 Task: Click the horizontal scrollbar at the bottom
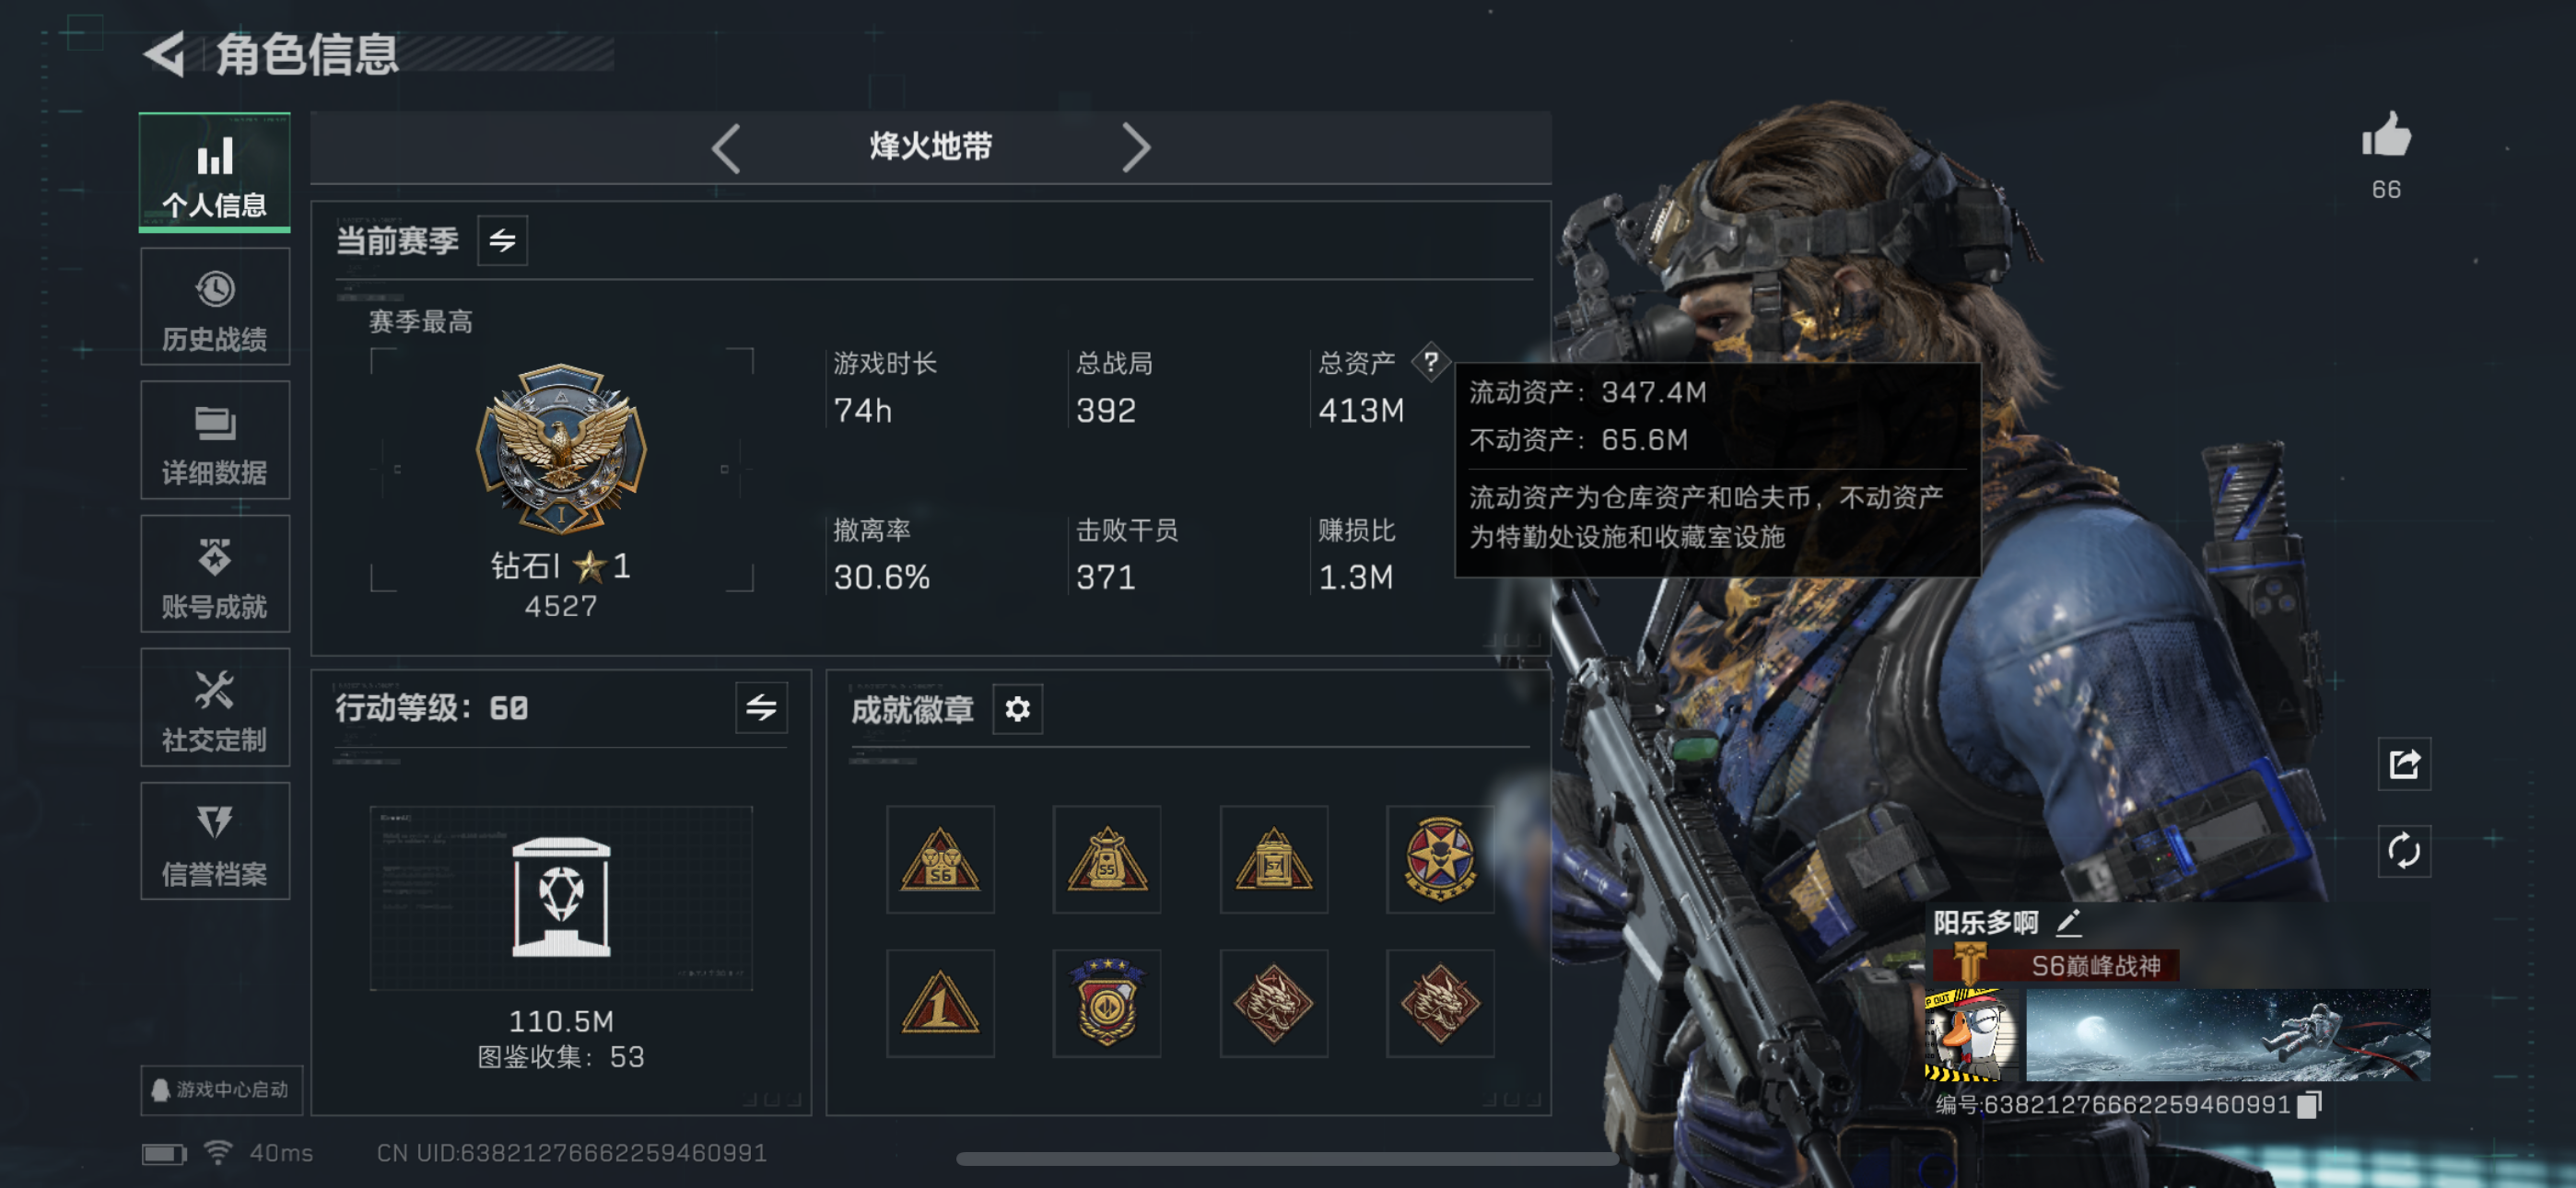click(1286, 1158)
